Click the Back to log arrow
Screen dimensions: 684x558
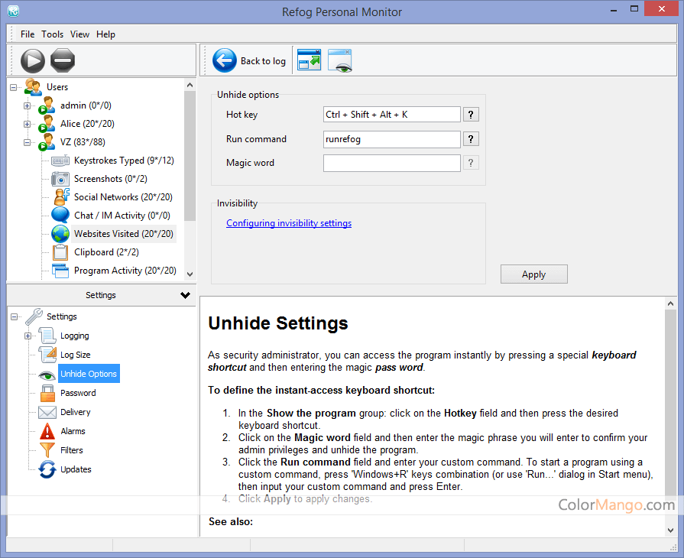[225, 61]
